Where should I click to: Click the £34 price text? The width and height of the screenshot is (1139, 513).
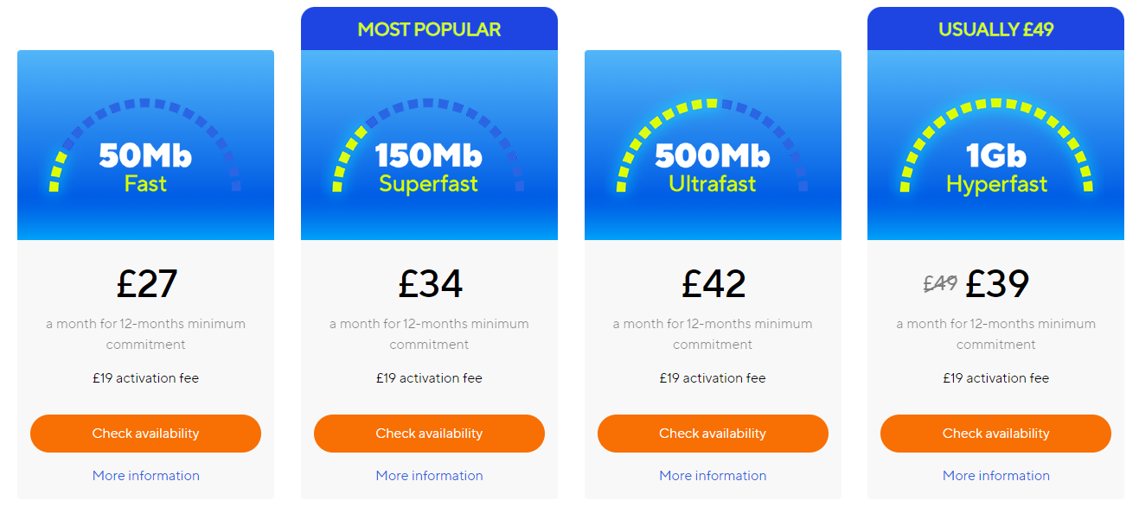430,283
